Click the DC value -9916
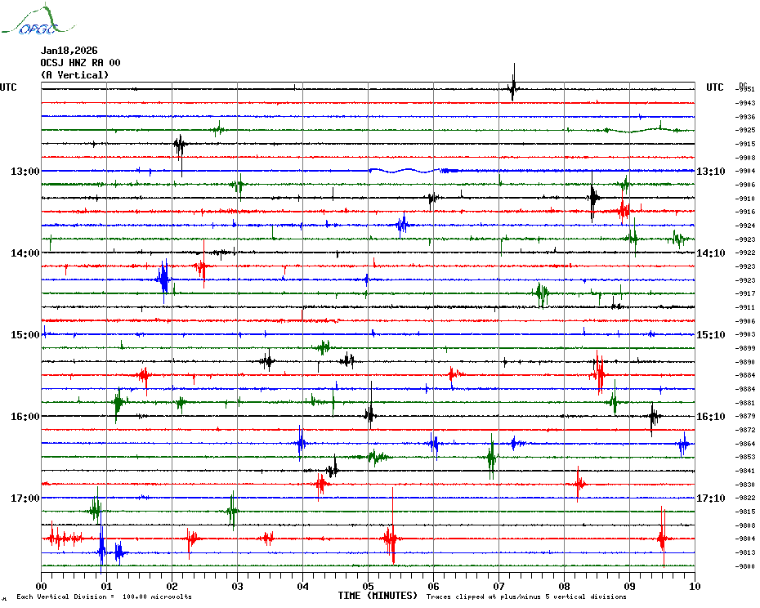This screenshot has width=760, height=608. [745, 212]
